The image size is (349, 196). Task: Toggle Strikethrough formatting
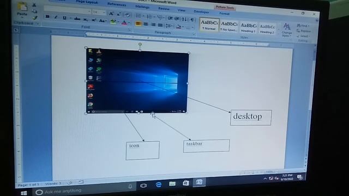pyautogui.click(x=77, y=19)
